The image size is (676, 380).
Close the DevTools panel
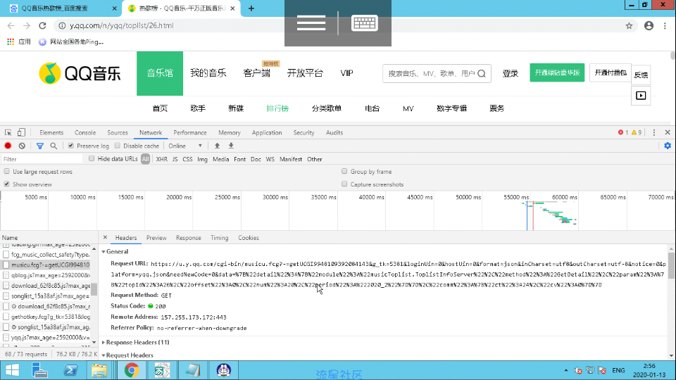[668, 133]
